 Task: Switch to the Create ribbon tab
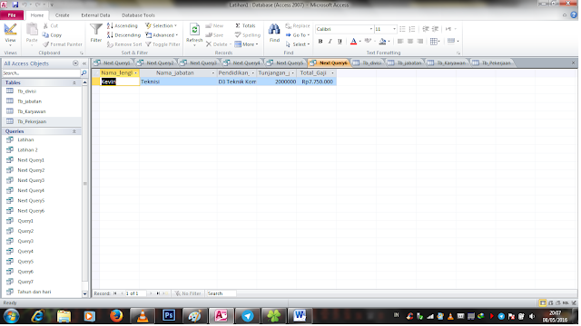pyautogui.click(x=63, y=15)
